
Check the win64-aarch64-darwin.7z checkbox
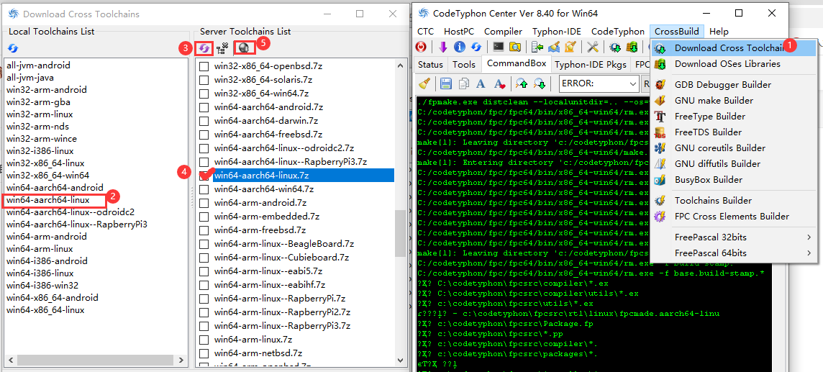(204, 121)
